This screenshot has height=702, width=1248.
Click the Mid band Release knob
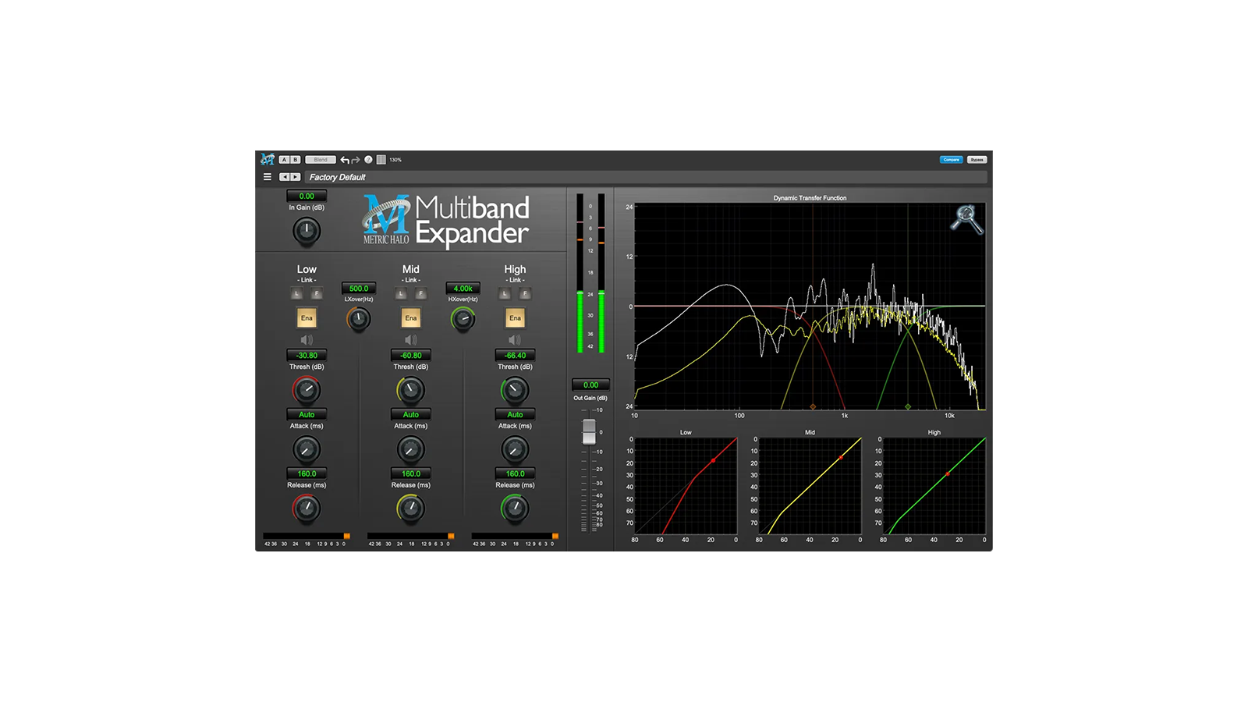click(x=411, y=509)
